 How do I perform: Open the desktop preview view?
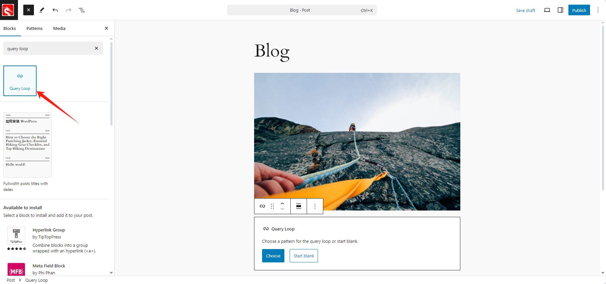coord(547,10)
